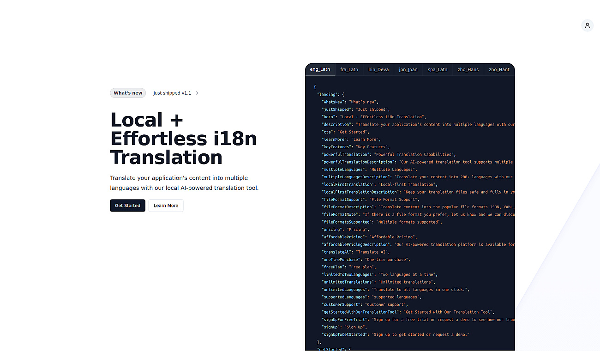Viewport: 600px width, 364px height.
Task: Click the "unlimitedLanguages" JSON line
Action: (396, 290)
